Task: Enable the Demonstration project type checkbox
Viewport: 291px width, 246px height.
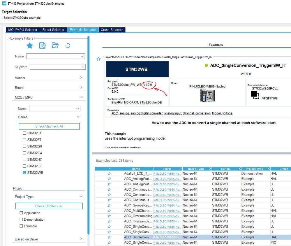Action: 21,219
